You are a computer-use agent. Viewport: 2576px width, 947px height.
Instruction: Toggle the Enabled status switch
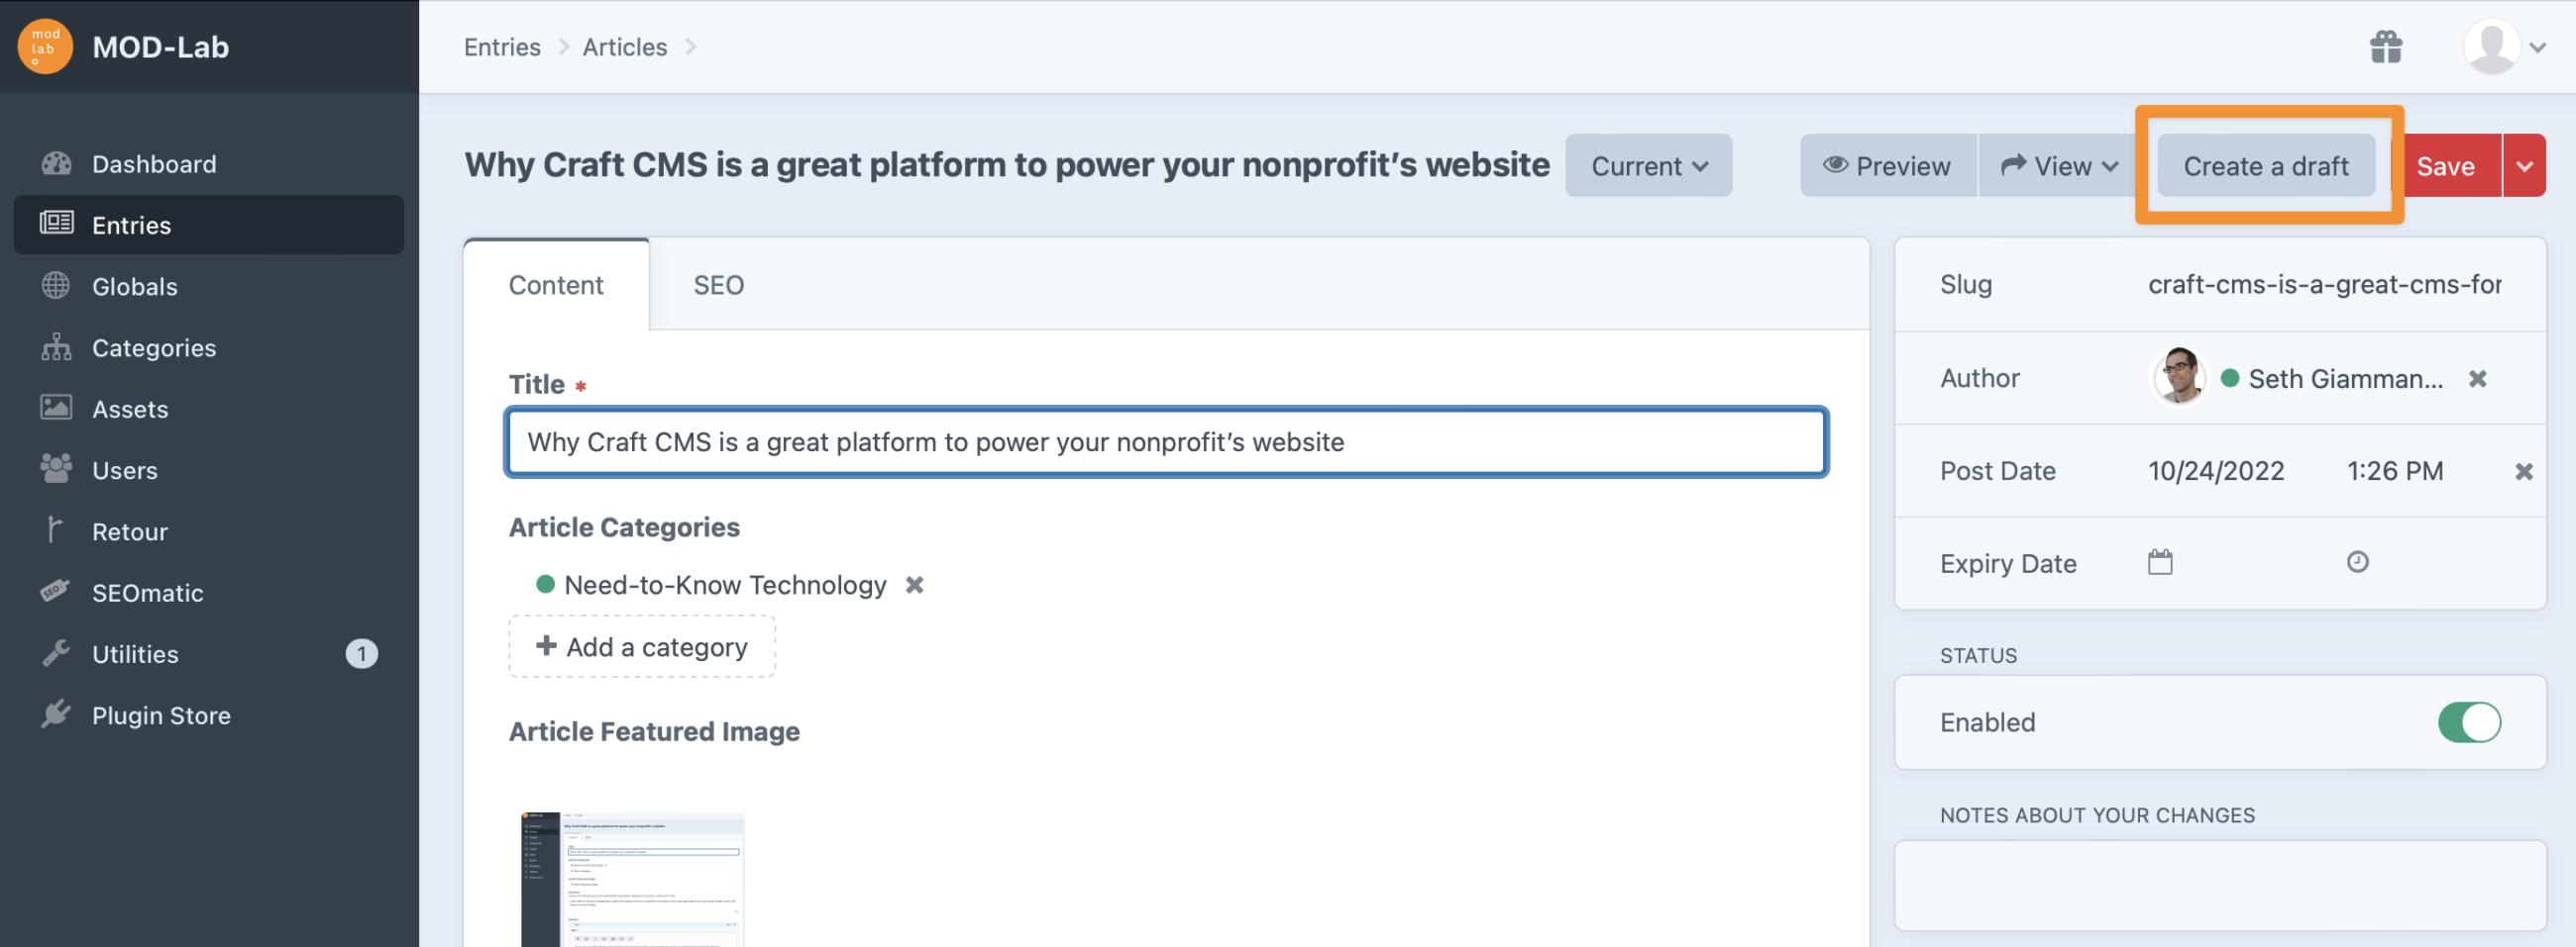[2468, 722]
